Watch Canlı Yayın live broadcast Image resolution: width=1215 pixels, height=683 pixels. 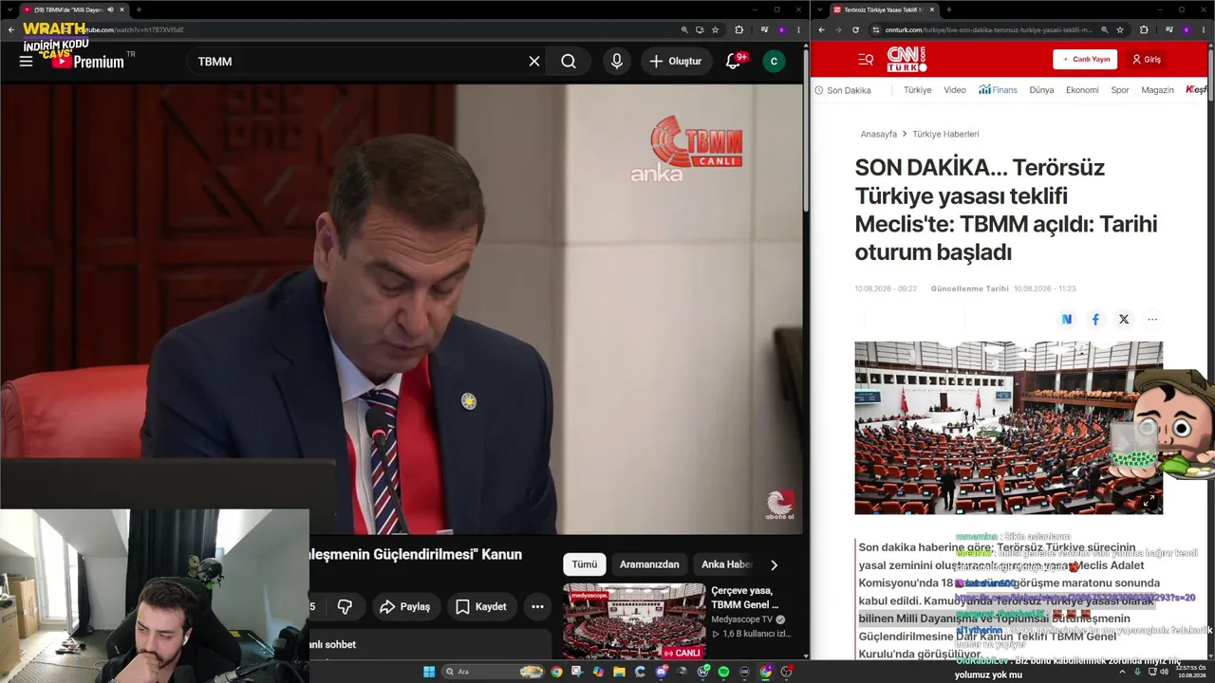click(x=1085, y=60)
